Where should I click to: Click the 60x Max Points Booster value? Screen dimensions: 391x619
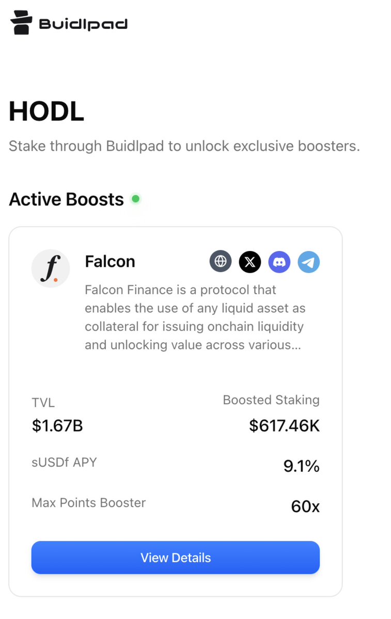[305, 506]
